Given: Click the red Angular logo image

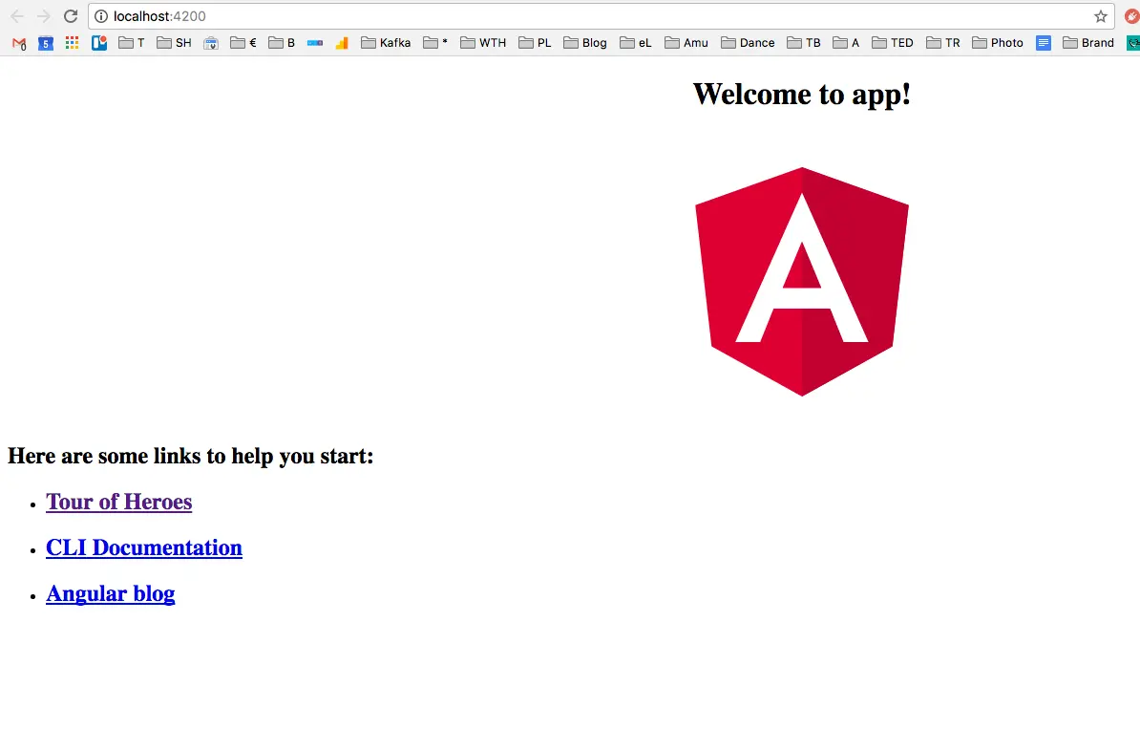Looking at the screenshot, I should 802,282.
